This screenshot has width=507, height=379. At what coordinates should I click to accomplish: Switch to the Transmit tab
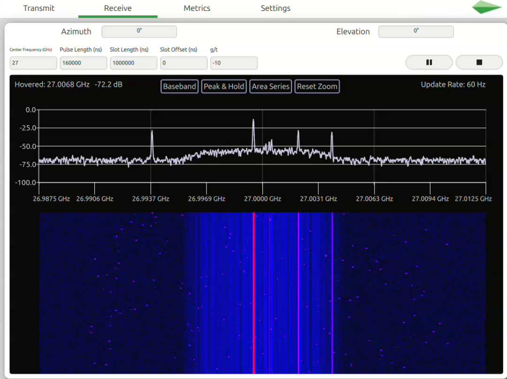click(x=39, y=8)
